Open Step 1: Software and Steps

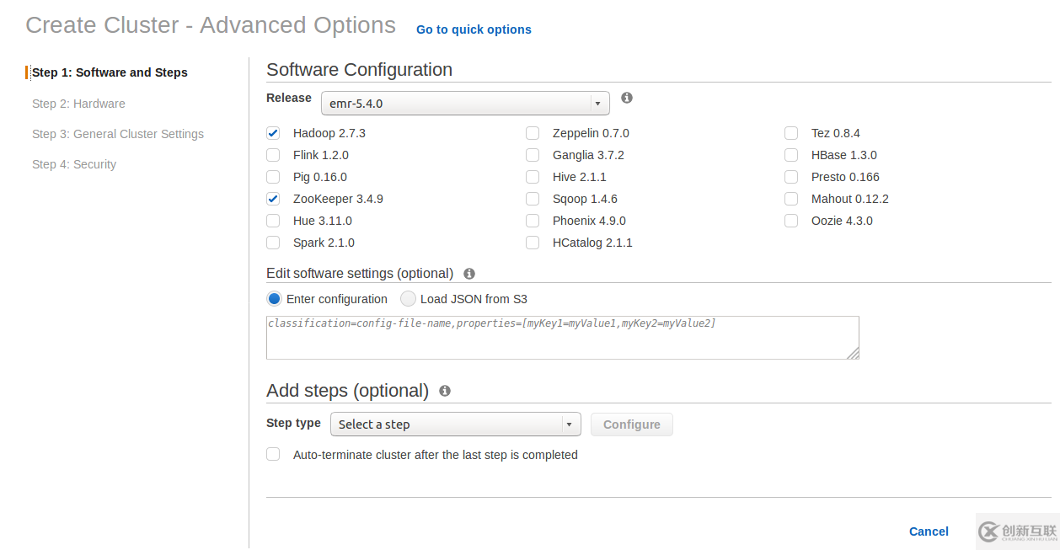point(110,72)
